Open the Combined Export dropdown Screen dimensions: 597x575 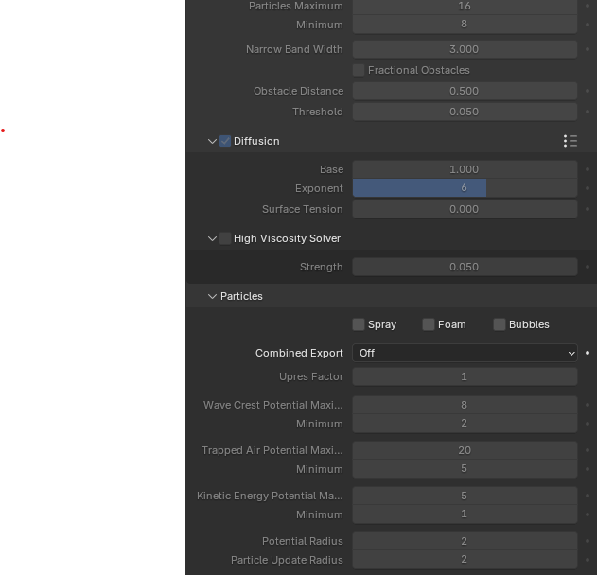pyautogui.click(x=465, y=353)
